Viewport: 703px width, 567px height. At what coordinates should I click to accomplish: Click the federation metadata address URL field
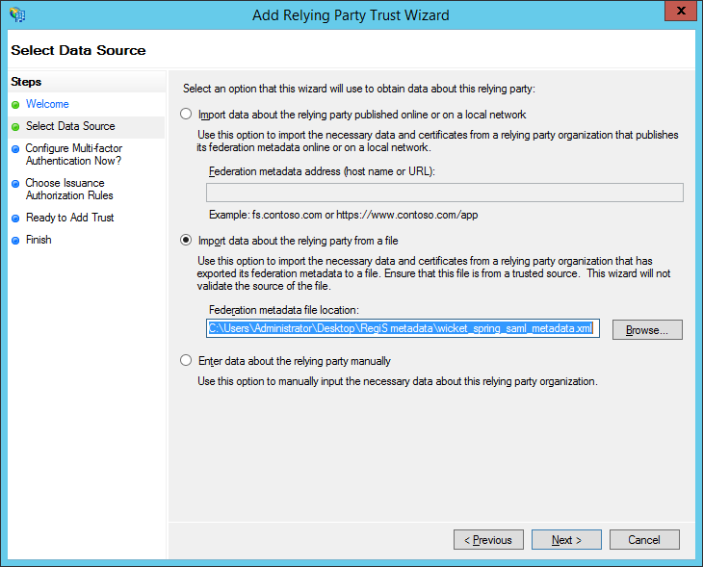coord(445,193)
